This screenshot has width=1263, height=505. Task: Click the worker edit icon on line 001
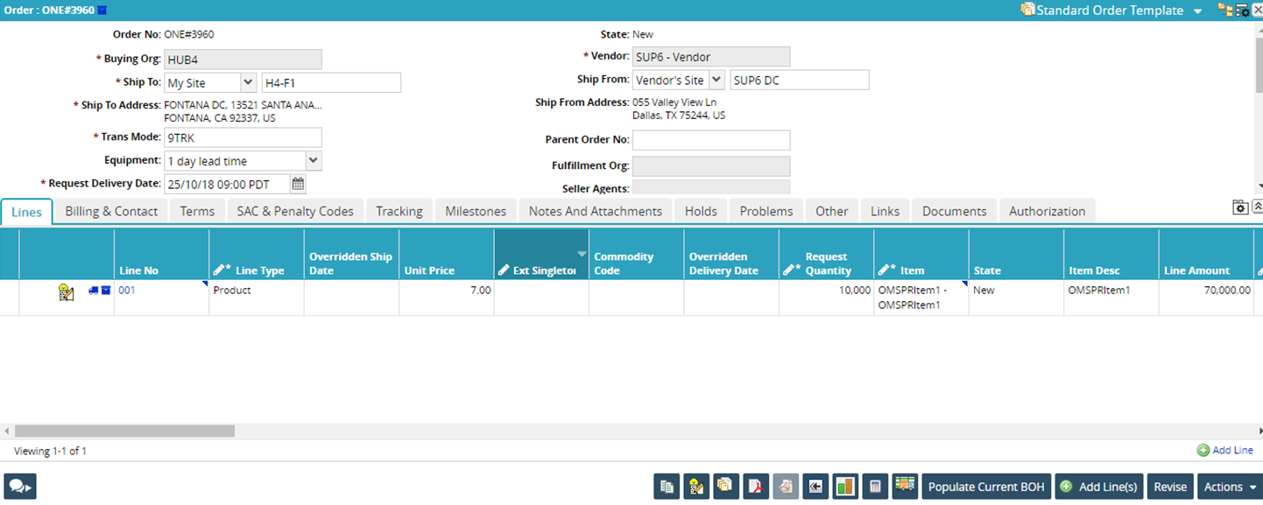[67, 292]
